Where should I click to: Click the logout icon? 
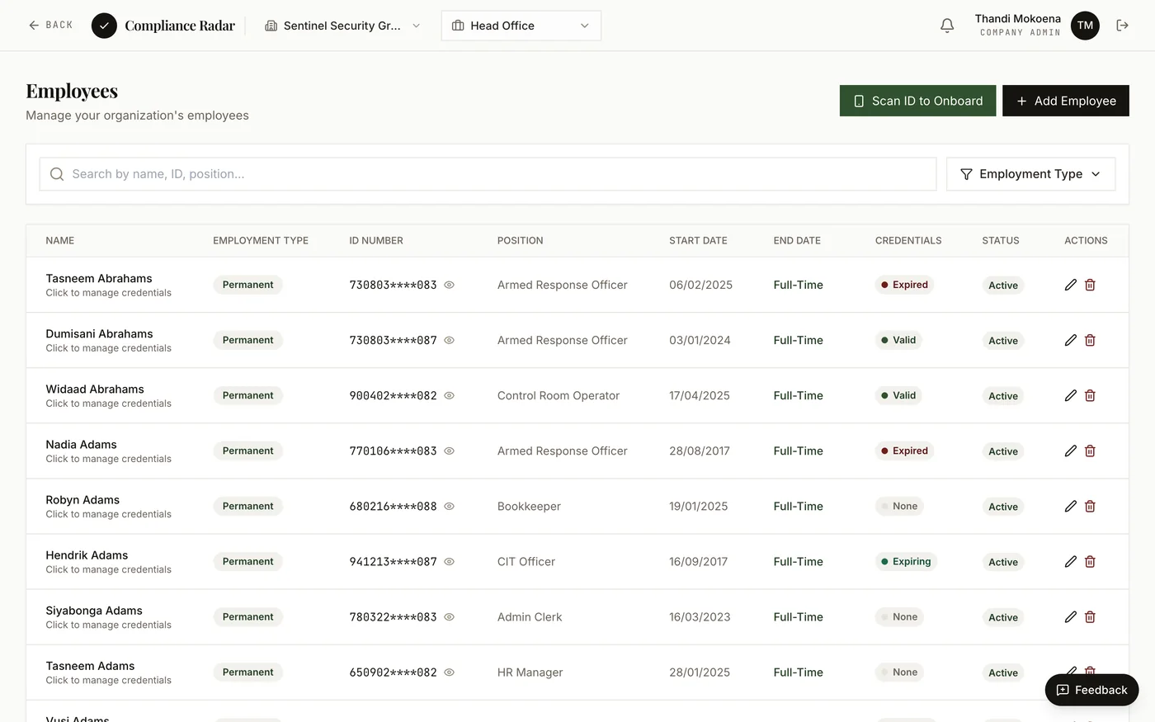point(1122,26)
